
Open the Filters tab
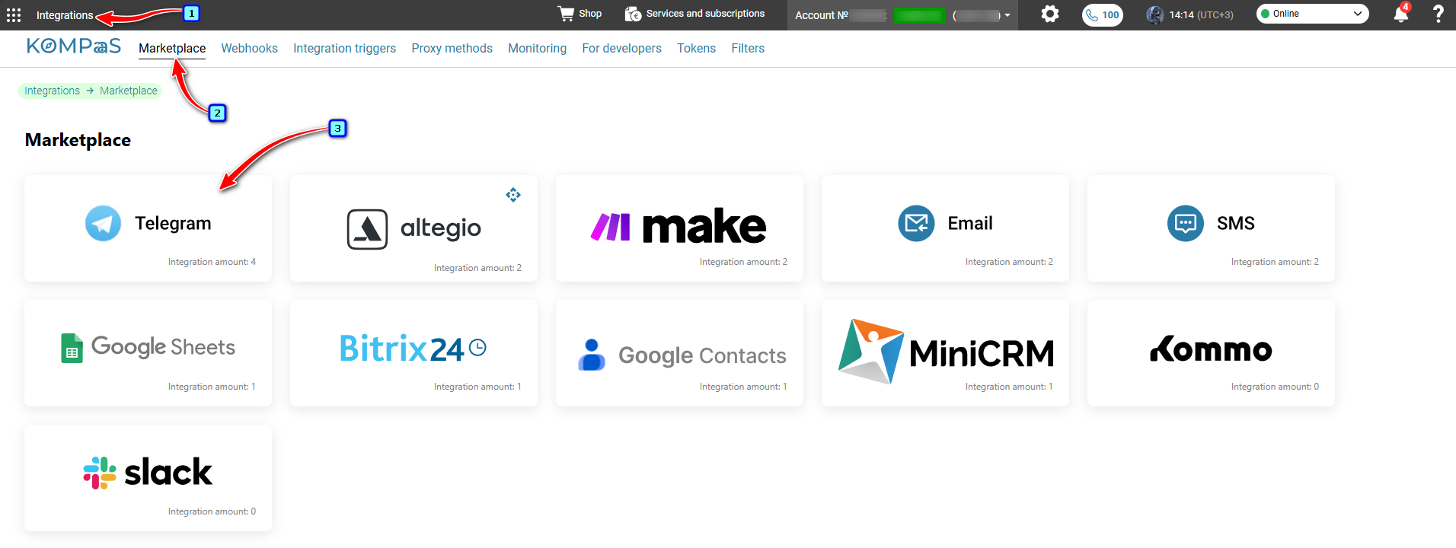tap(748, 48)
